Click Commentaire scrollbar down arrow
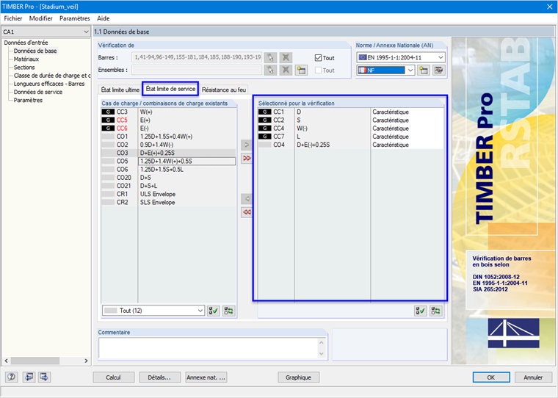Image resolution: width=558 pixels, height=398 pixels. (322, 354)
